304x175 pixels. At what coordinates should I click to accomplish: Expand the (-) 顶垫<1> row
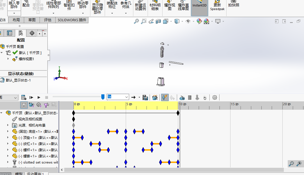[8, 137]
